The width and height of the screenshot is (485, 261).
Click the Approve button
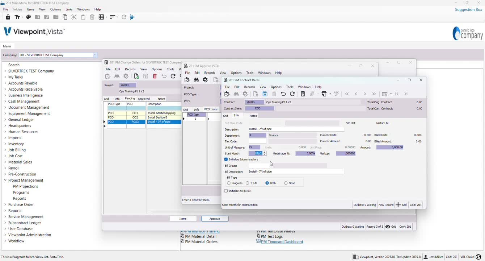215,219
